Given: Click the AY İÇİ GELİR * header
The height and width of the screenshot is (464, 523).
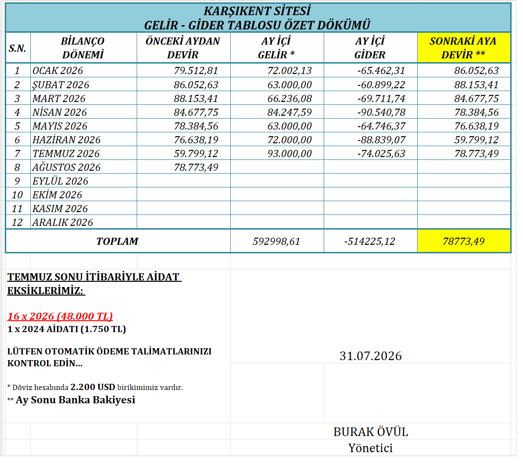Looking at the screenshot, I should coord(277,48).
